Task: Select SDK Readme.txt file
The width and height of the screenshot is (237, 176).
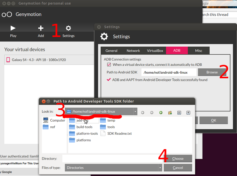Action: click(116, 134)
